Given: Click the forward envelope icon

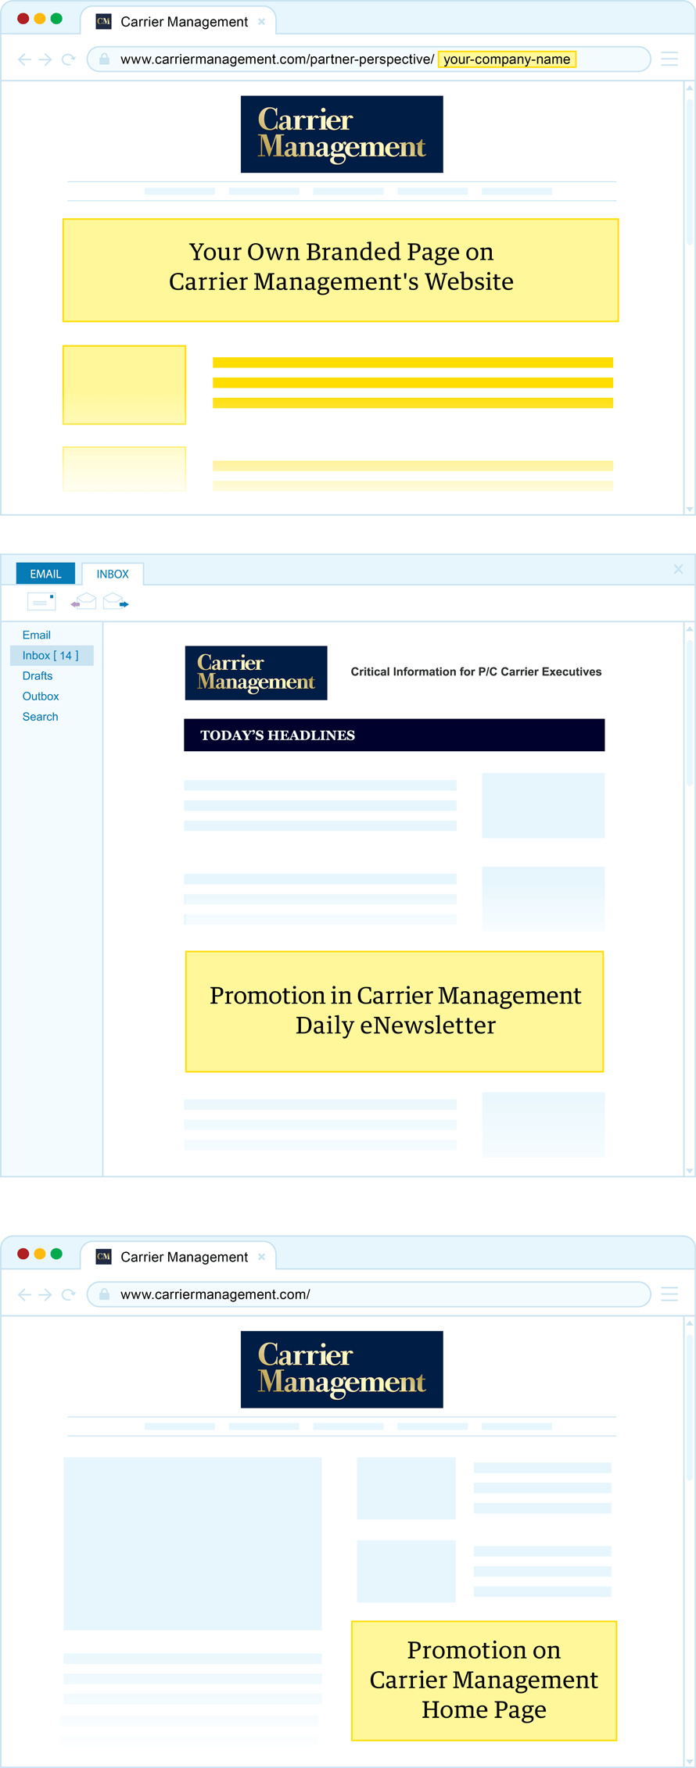Looking at the screenshot, I should point(116,601).
